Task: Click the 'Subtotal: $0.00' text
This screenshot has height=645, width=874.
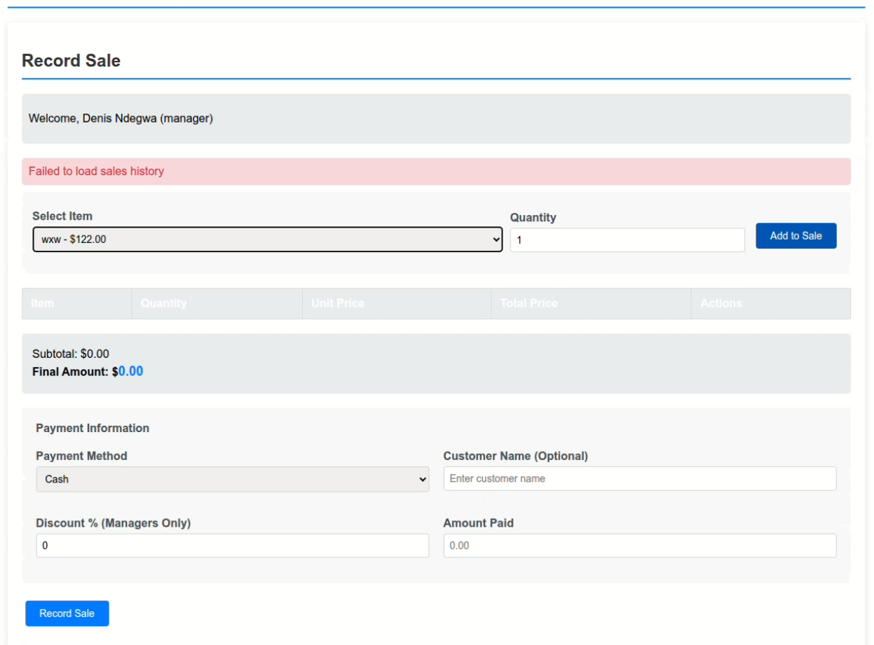Action: click(71, 354)
